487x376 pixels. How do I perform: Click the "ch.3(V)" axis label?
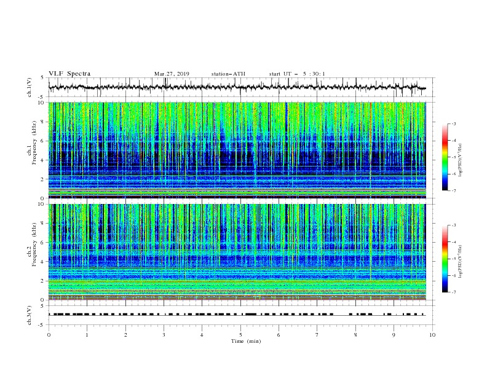click(30, 315)
